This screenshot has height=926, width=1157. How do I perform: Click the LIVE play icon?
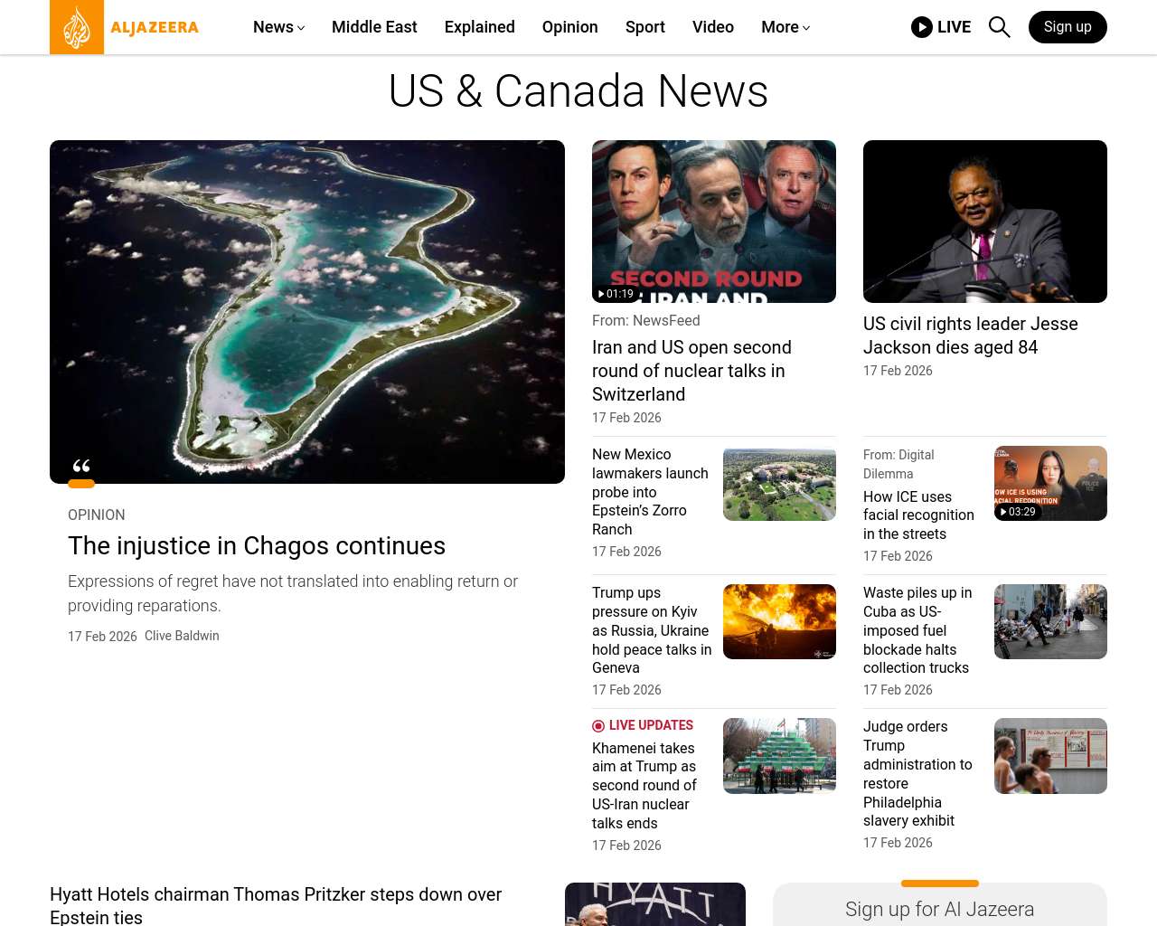(921, 27)
